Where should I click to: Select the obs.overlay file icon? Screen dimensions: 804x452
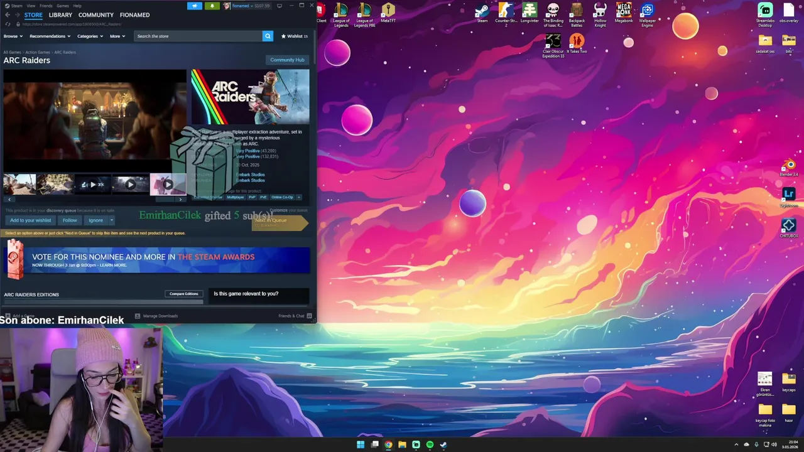point(789,13)
